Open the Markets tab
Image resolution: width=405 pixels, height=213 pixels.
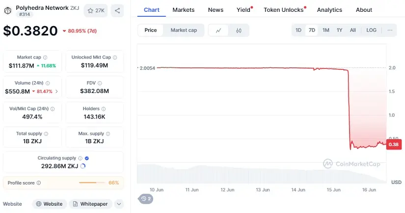[184, 10]
